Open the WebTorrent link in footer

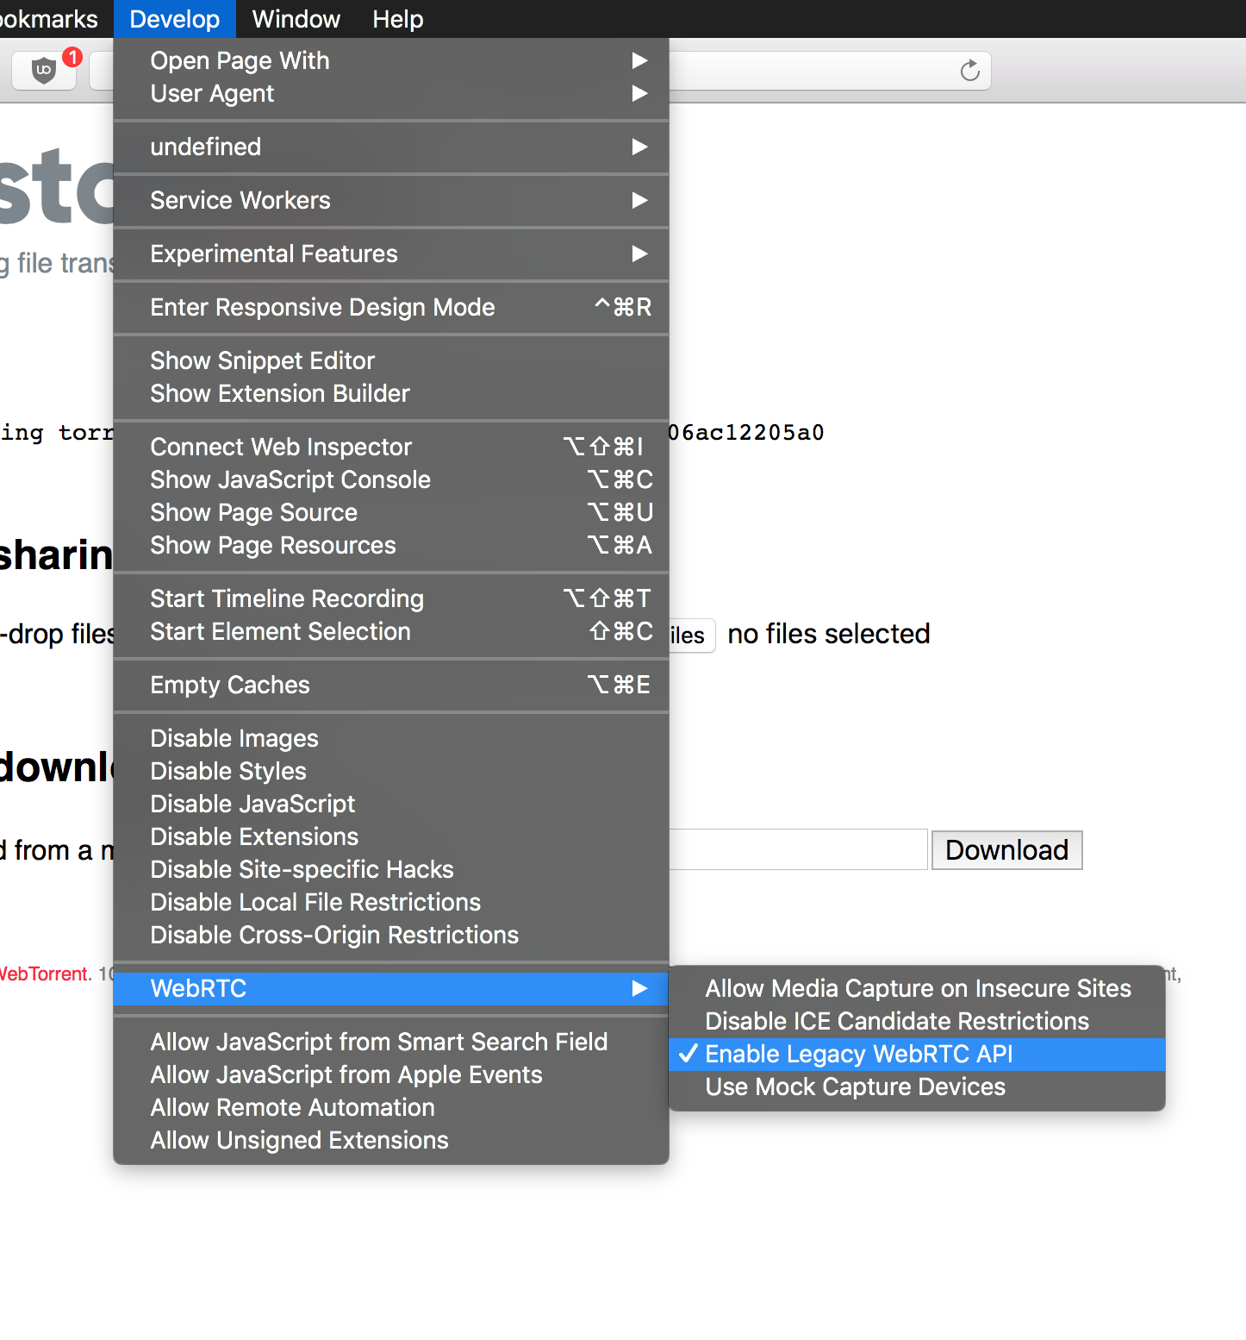tap(44, 974)
